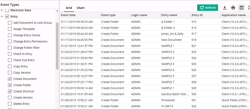Uncheck the Create Document checkbox
This screenshot has height=109, width=250.
tap(10, 79)
